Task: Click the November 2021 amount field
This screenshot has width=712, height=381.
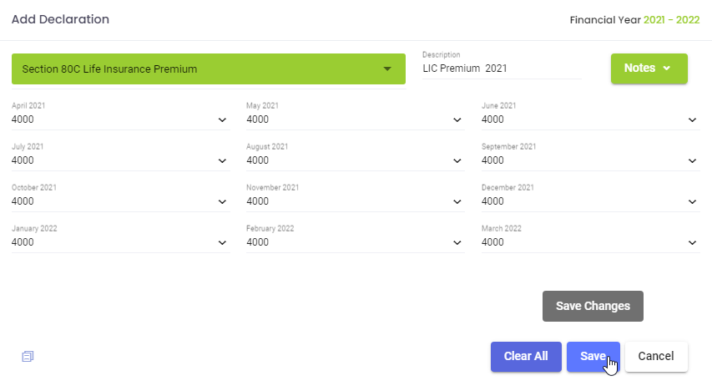Action: (355, 201)
